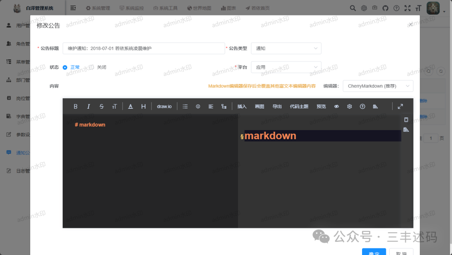This screenshot has width=452, height=255.
Task: Open the text alignment tool
Action: [211, 107]
